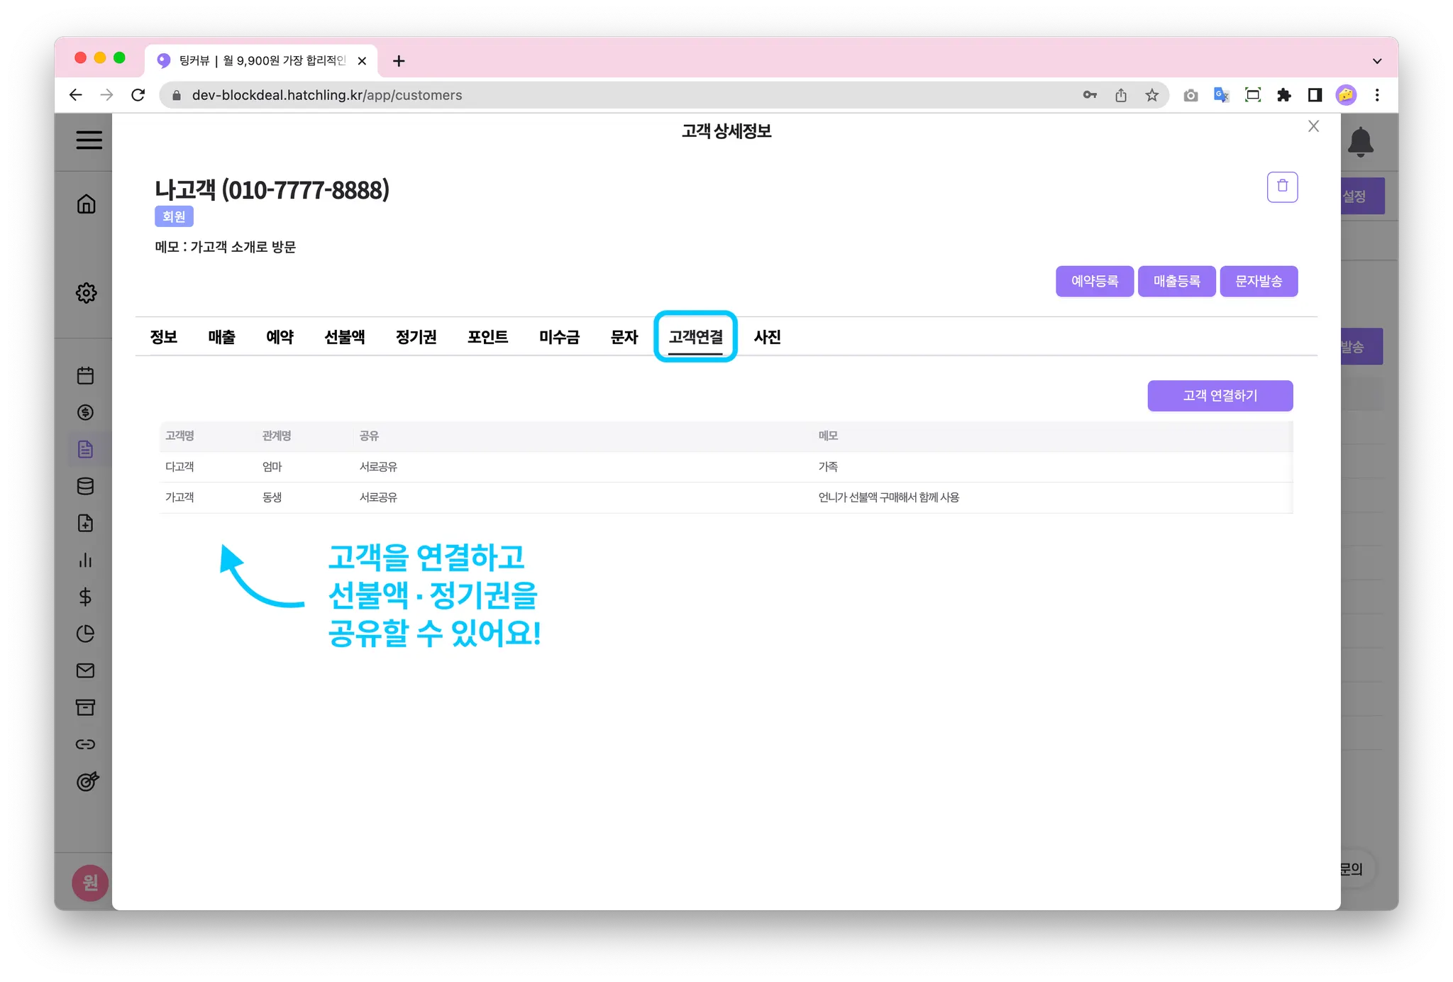The width and height of the screenshot is (1453, 982).
Task: Click the trash delete customer icon
Action: tap(1282, 187)
